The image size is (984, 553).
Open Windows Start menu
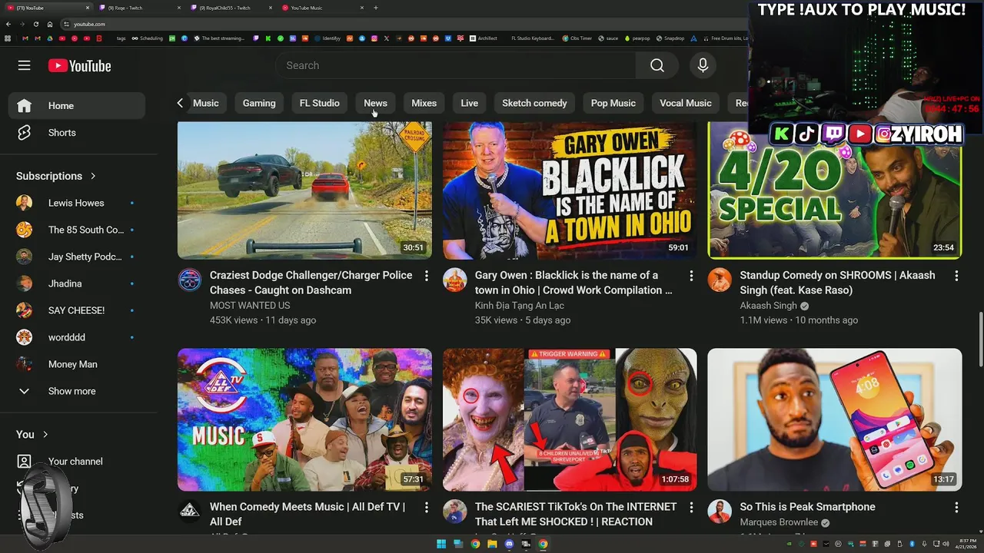pos(441,544)
